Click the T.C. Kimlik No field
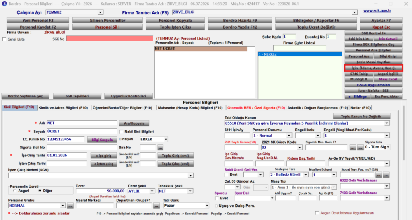The width and height of the screenshot is (412, 220). click(66, 140)
